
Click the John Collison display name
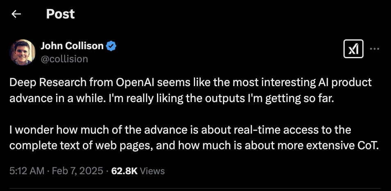click(72, 46)
